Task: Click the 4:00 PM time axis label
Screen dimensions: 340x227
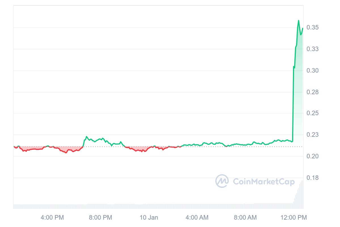Action: (x=52, y=218)
